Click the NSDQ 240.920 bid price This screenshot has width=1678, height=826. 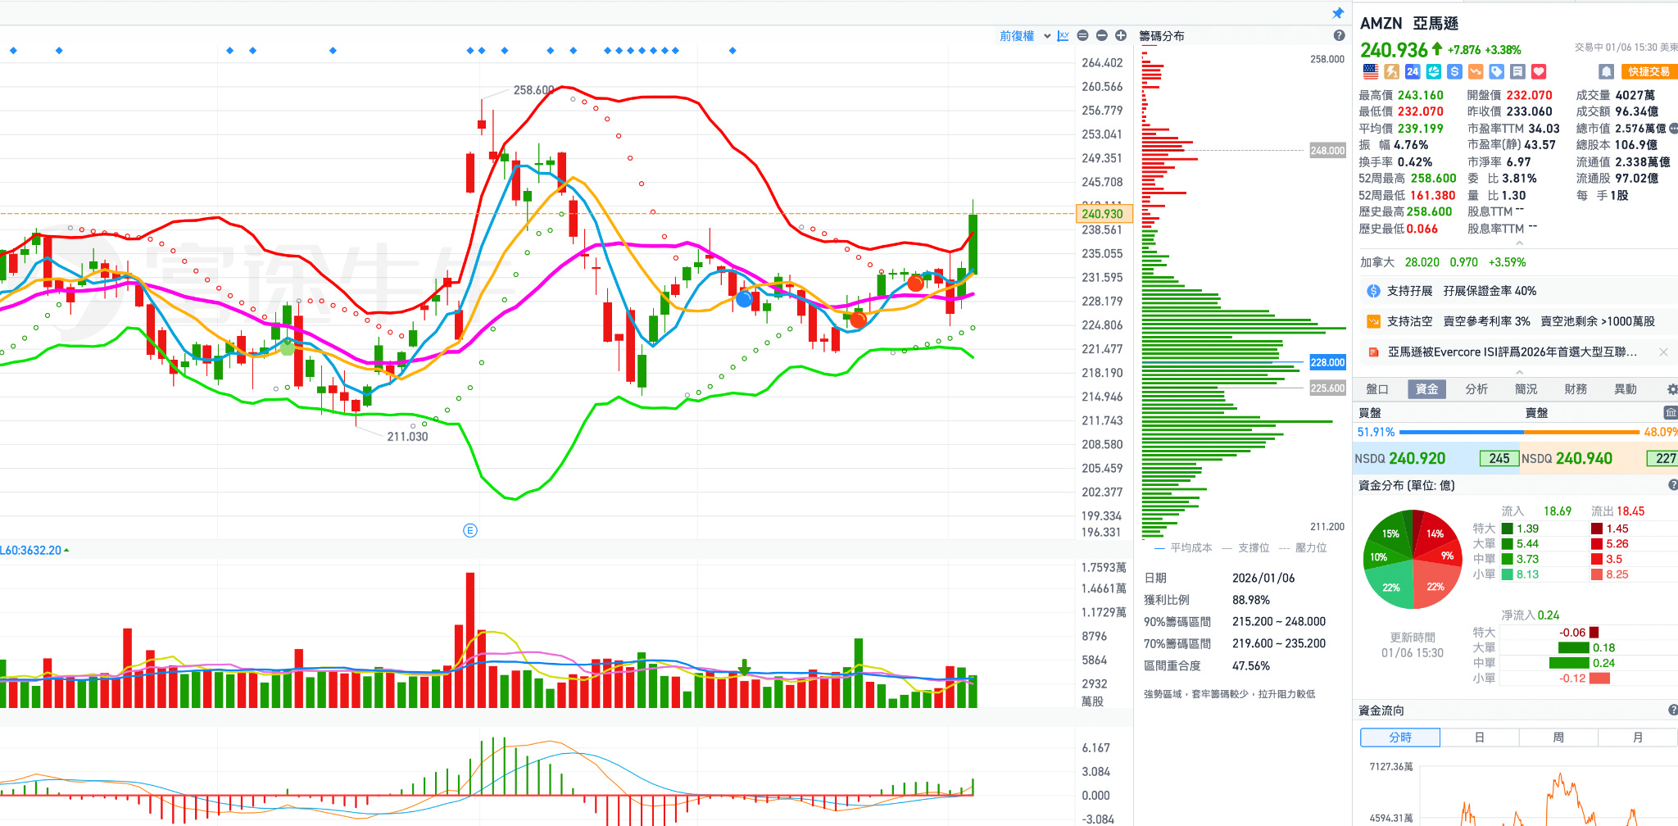(x=1417, y=459)
